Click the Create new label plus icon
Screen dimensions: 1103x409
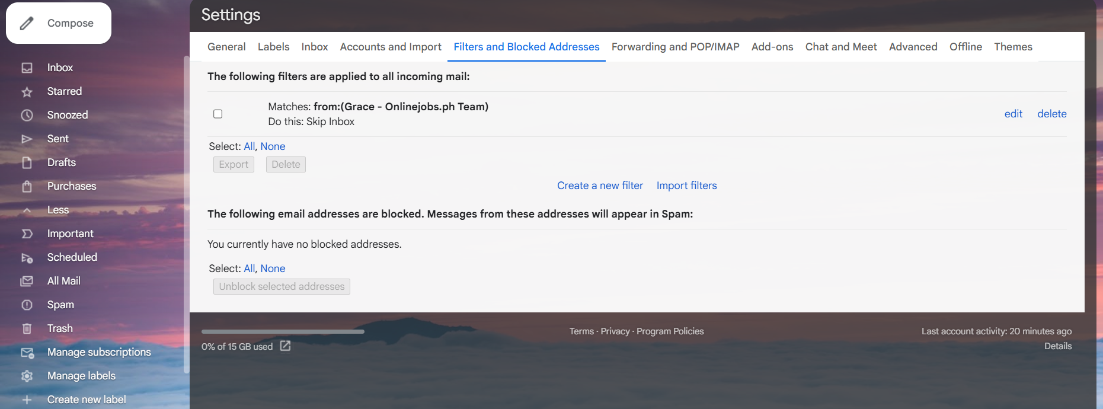tap(27, 400)
